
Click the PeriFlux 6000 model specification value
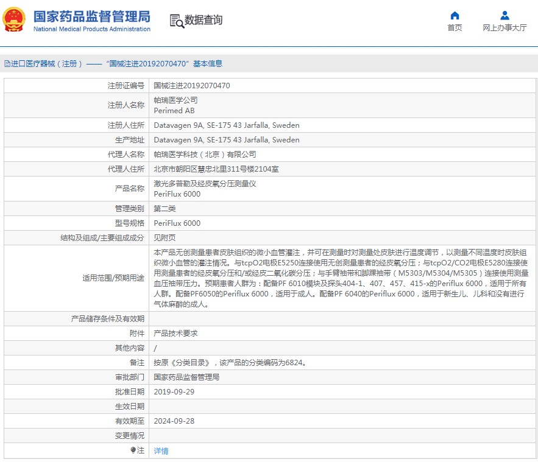[x=177, y=223]
